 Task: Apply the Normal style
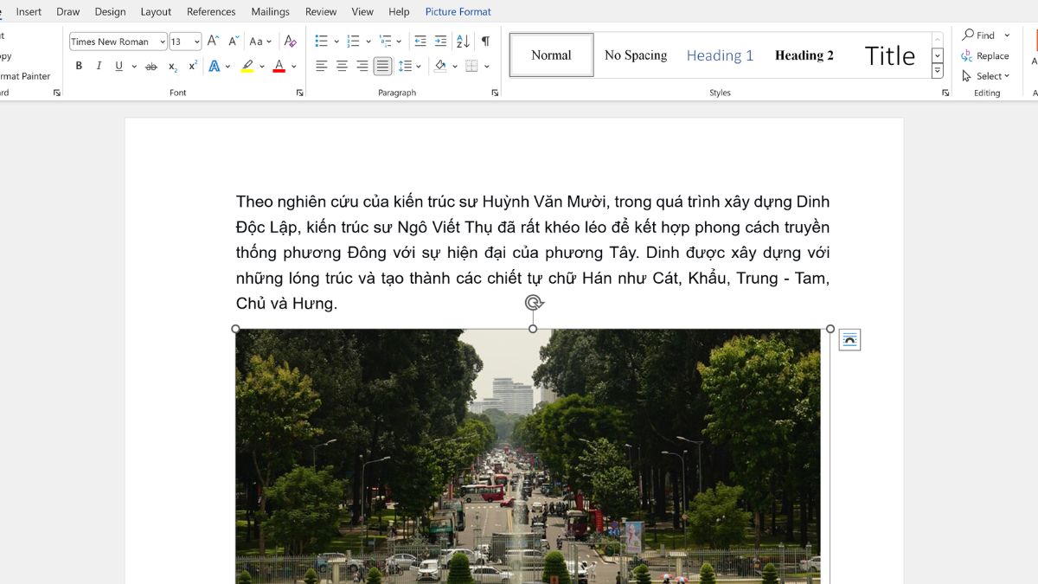pos(551,55)
